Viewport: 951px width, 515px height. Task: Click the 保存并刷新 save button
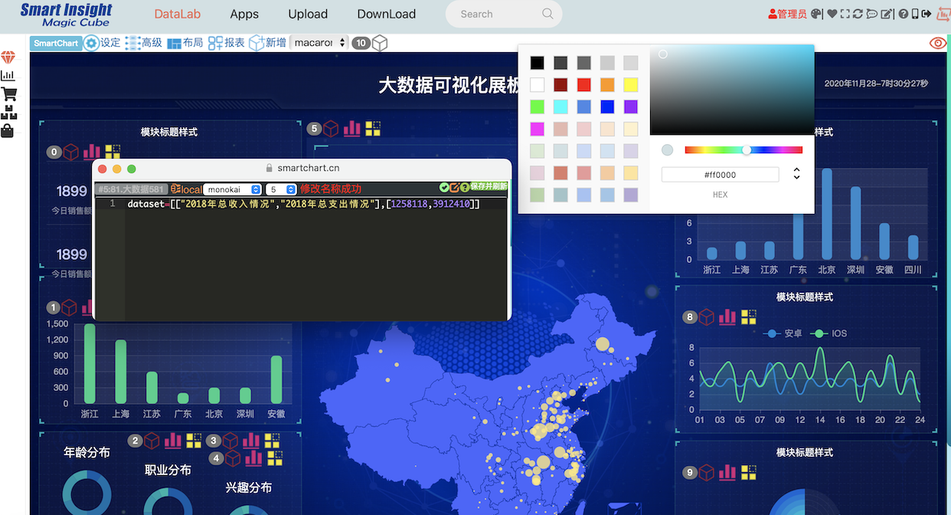pyautogui.click(x=489, y=186)
